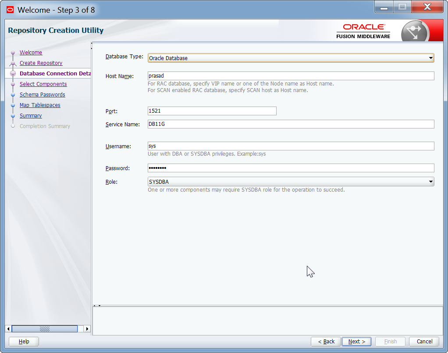Click the Database Type label

pos(124,57)
